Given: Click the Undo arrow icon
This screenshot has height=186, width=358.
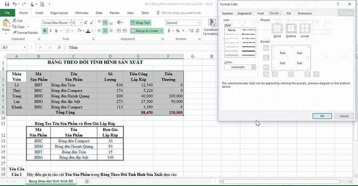Looking at the screenshot, I should click(x=15, y=4).
